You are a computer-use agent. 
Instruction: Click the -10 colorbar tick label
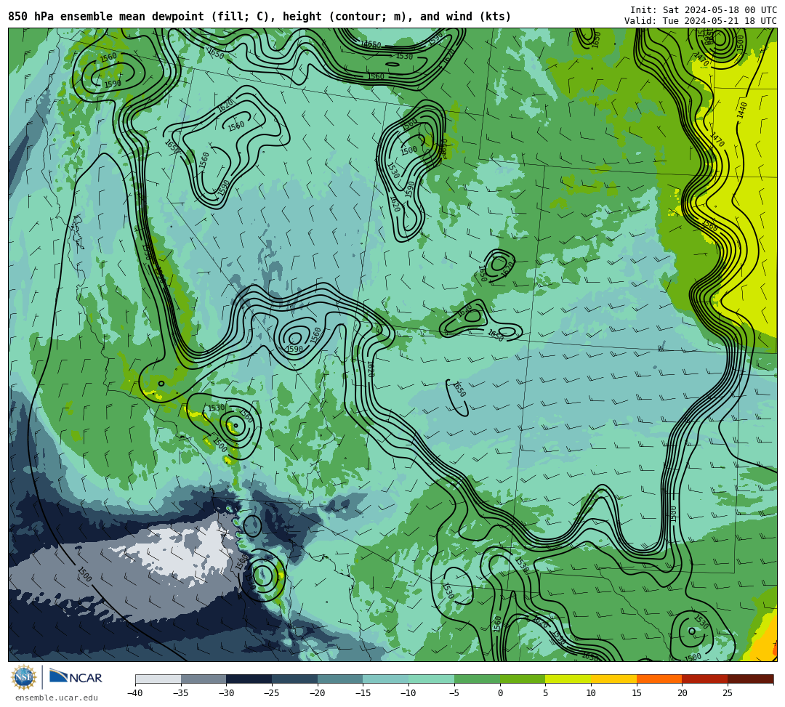408,693
